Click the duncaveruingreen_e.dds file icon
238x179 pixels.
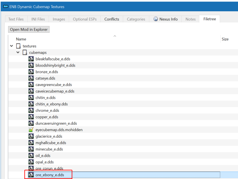point(31,123)
